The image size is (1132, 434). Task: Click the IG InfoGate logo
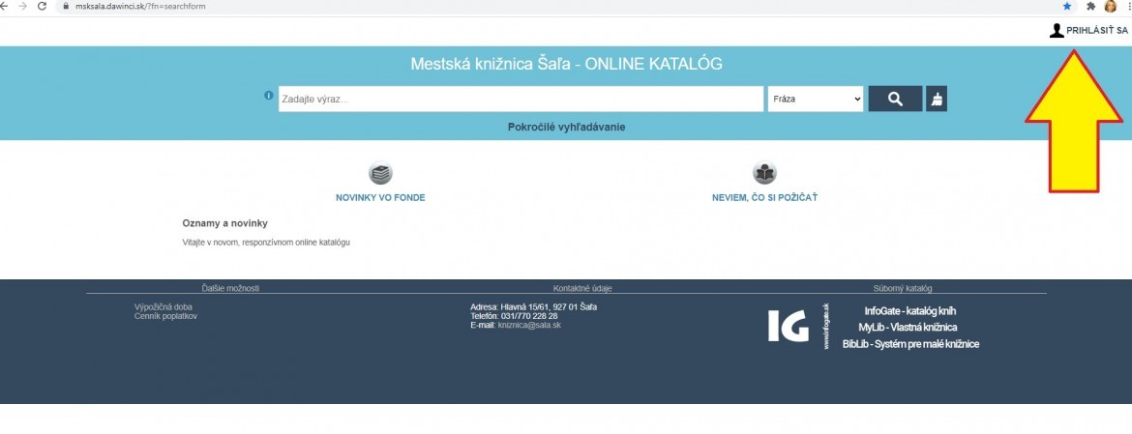[x=789, y=327]
